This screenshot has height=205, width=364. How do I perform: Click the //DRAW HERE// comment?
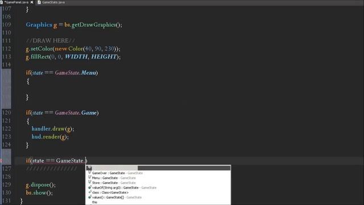pos(51,40)
